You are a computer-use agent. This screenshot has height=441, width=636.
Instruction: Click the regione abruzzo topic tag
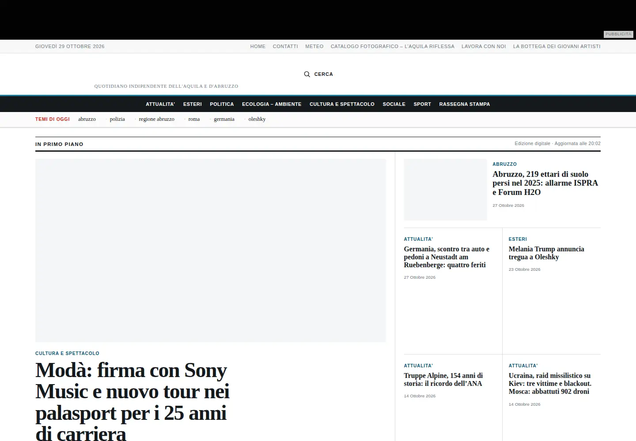(157, 119)
